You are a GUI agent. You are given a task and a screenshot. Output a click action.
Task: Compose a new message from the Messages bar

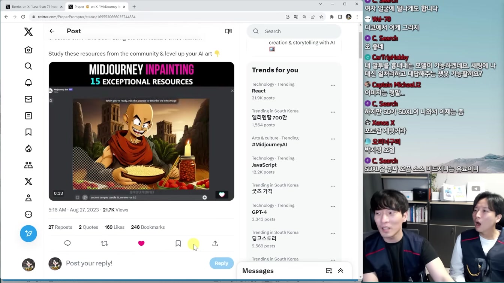(329, 271)
